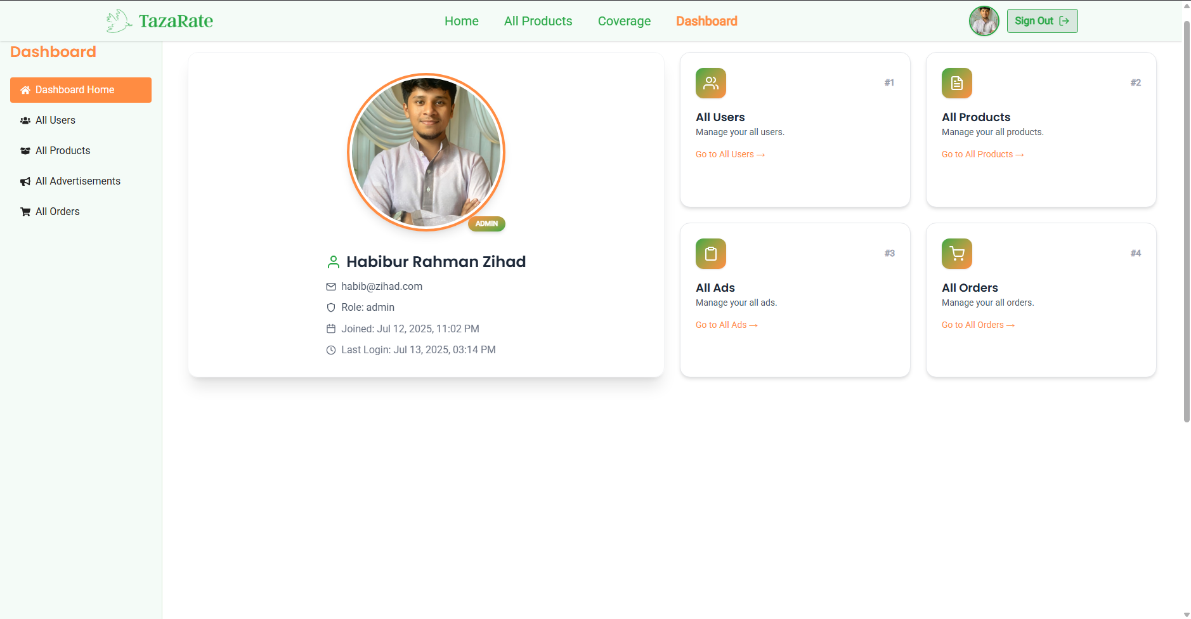1191x619 pixels.
Task: Click the Role: admin text
Action: coord(368,308)
